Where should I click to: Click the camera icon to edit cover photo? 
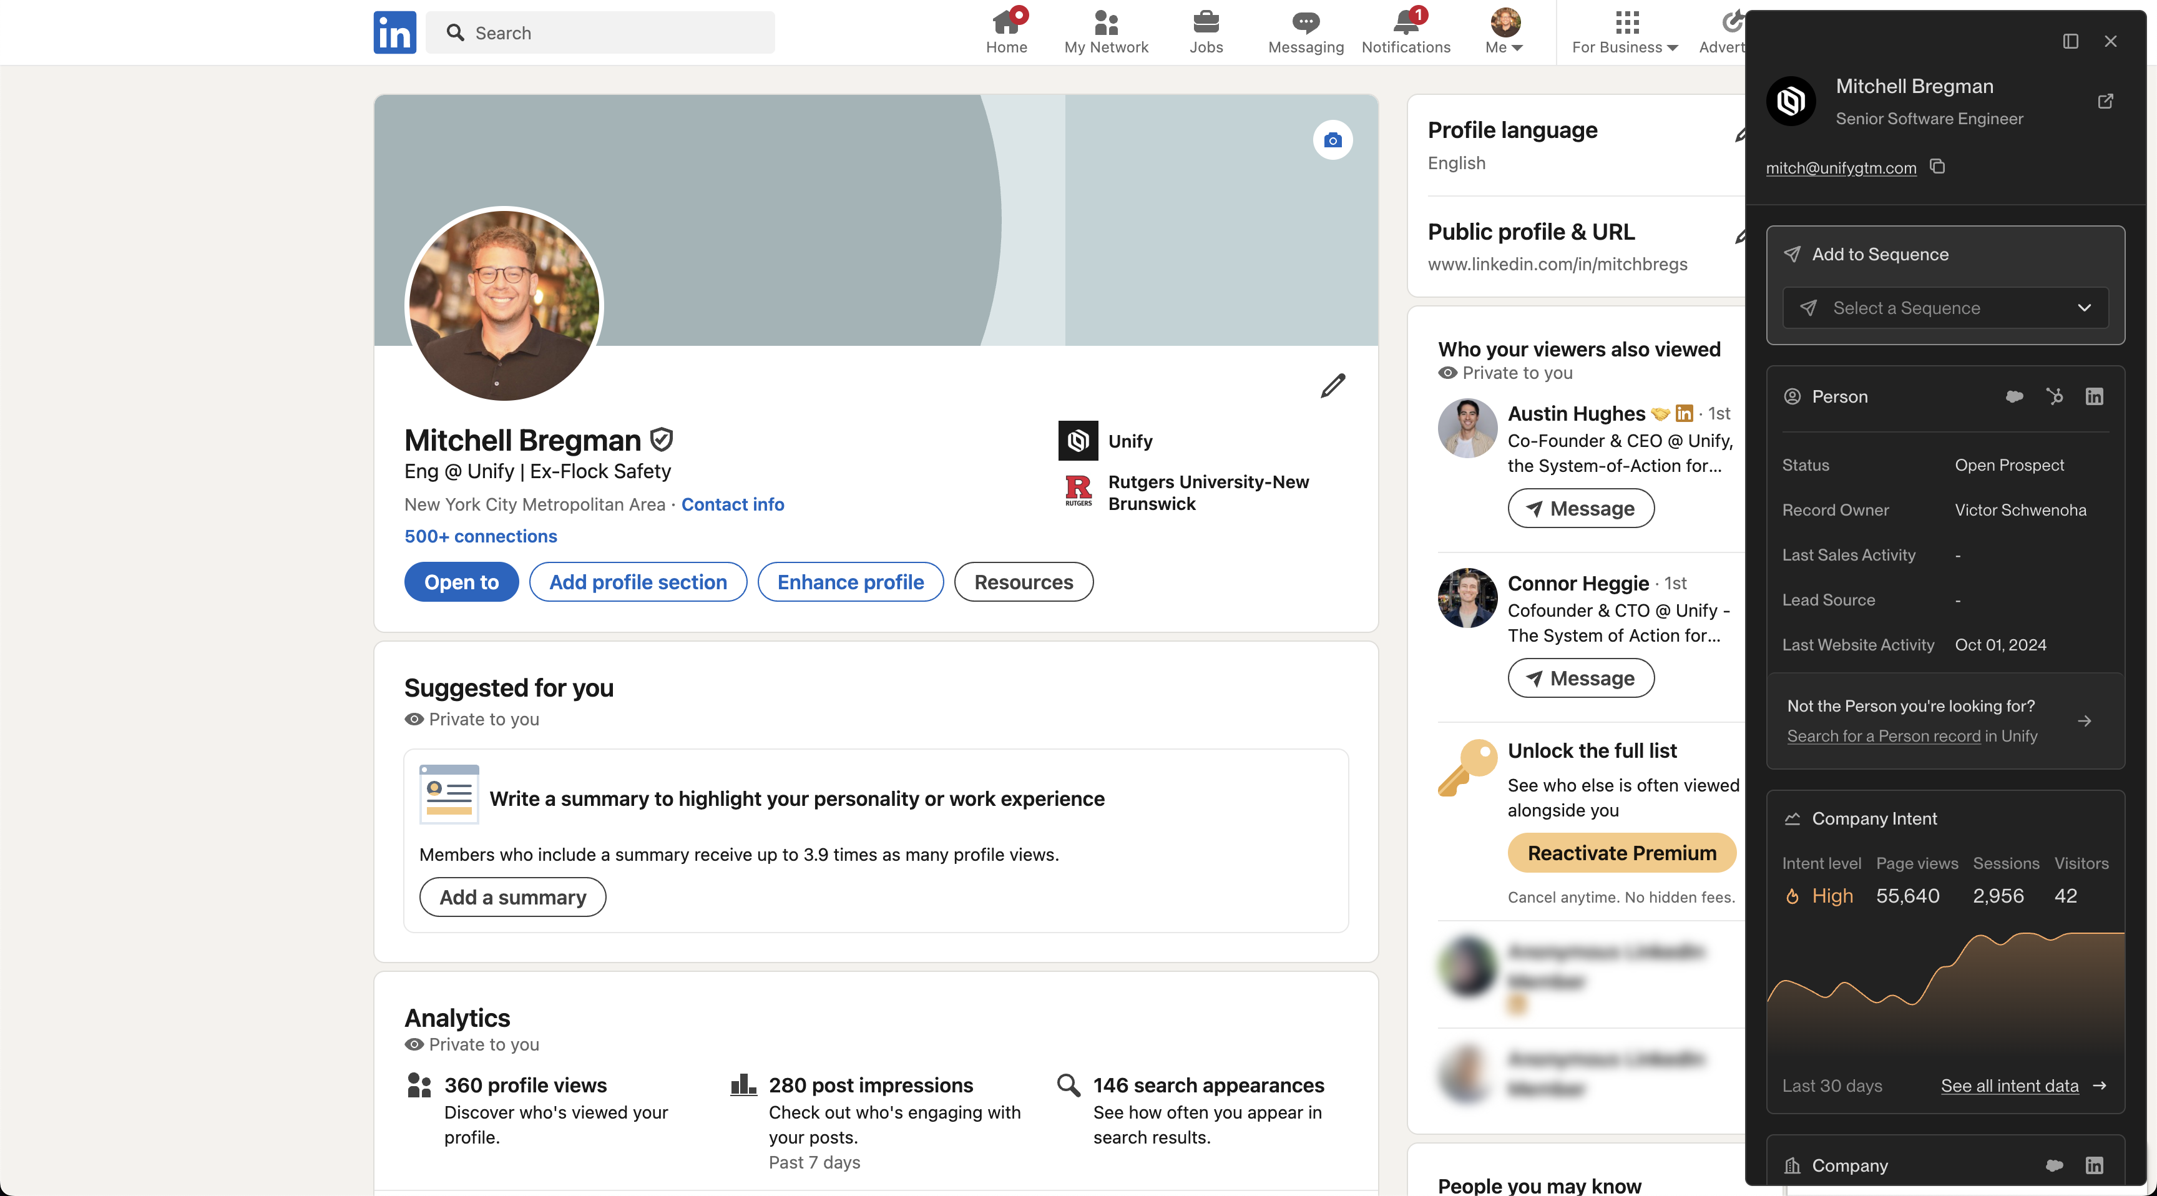1333,140
